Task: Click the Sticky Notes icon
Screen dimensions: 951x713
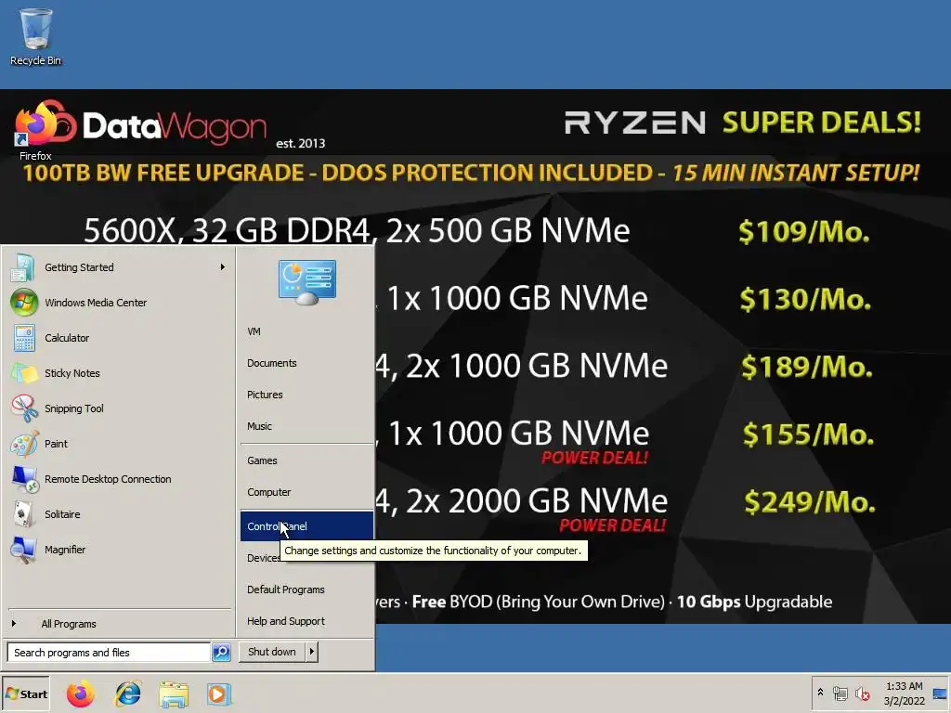Action: click(24, 373)
